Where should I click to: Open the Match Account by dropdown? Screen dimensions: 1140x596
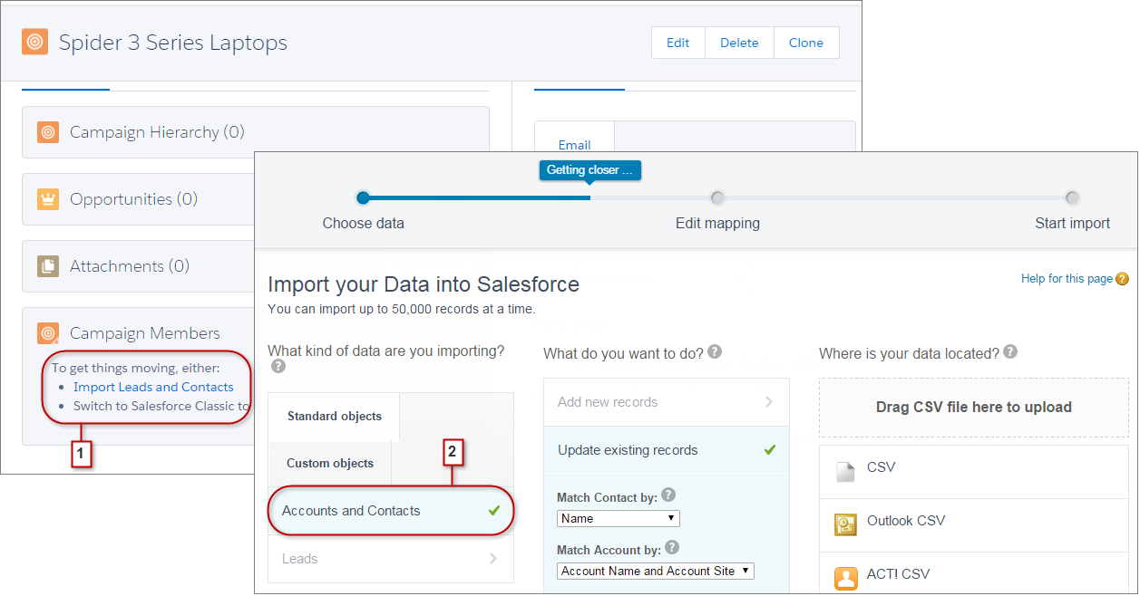click(656, 571)
